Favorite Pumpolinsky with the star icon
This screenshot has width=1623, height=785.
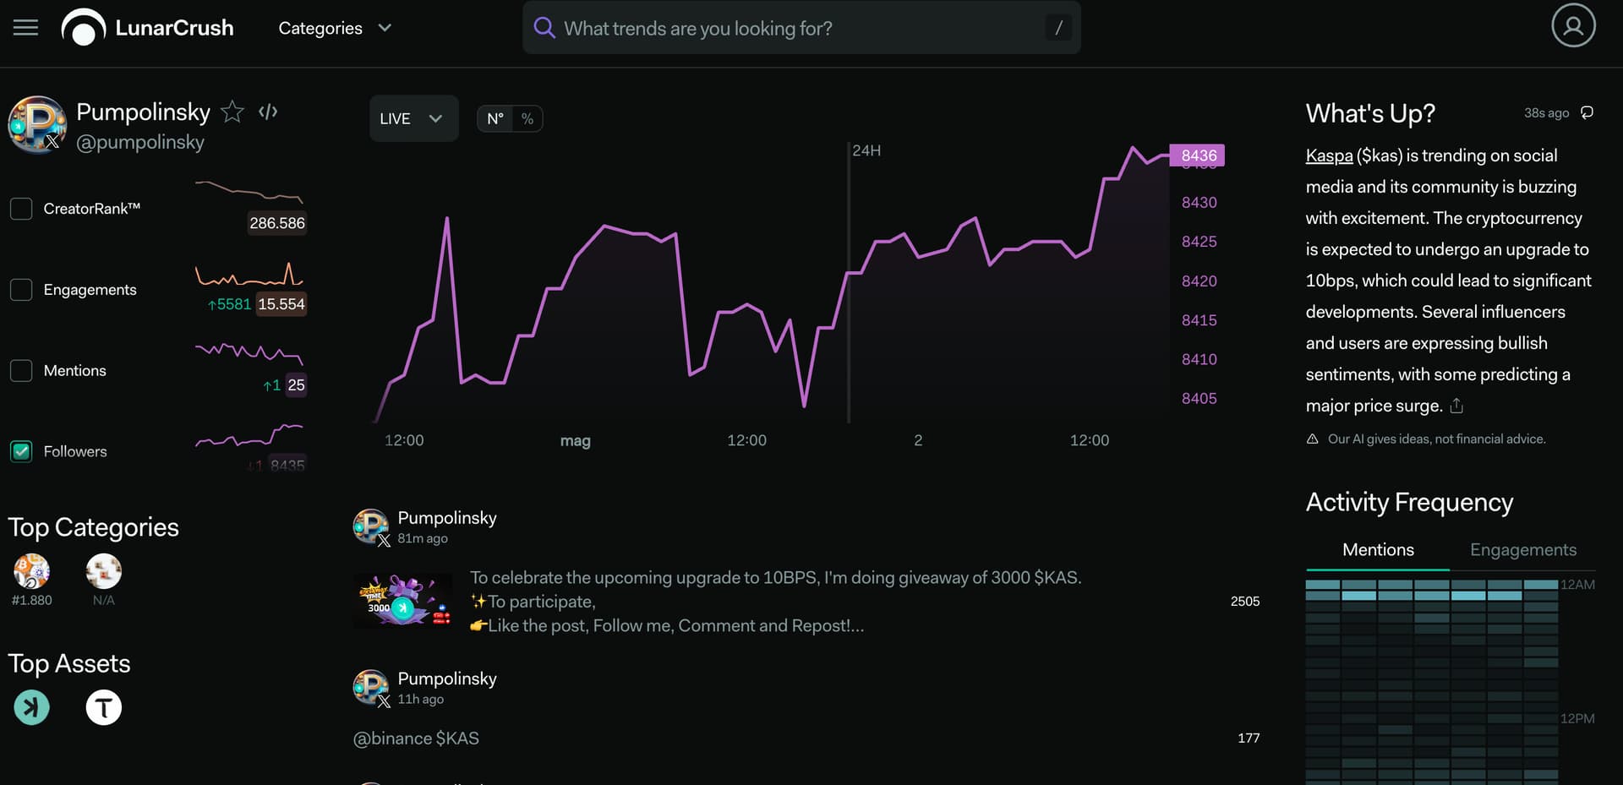click(x=232, y=112)
